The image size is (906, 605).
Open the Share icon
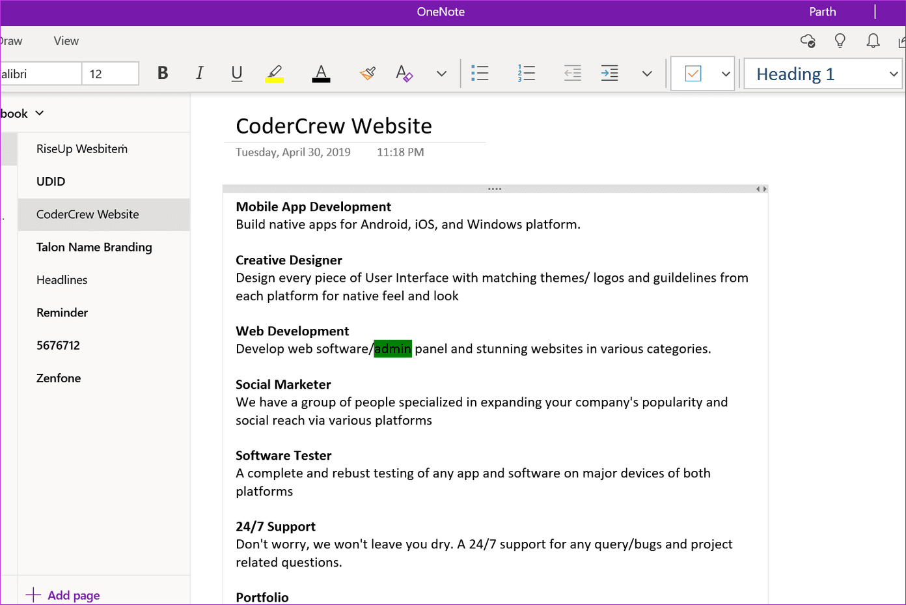click(x=901, y=41)
